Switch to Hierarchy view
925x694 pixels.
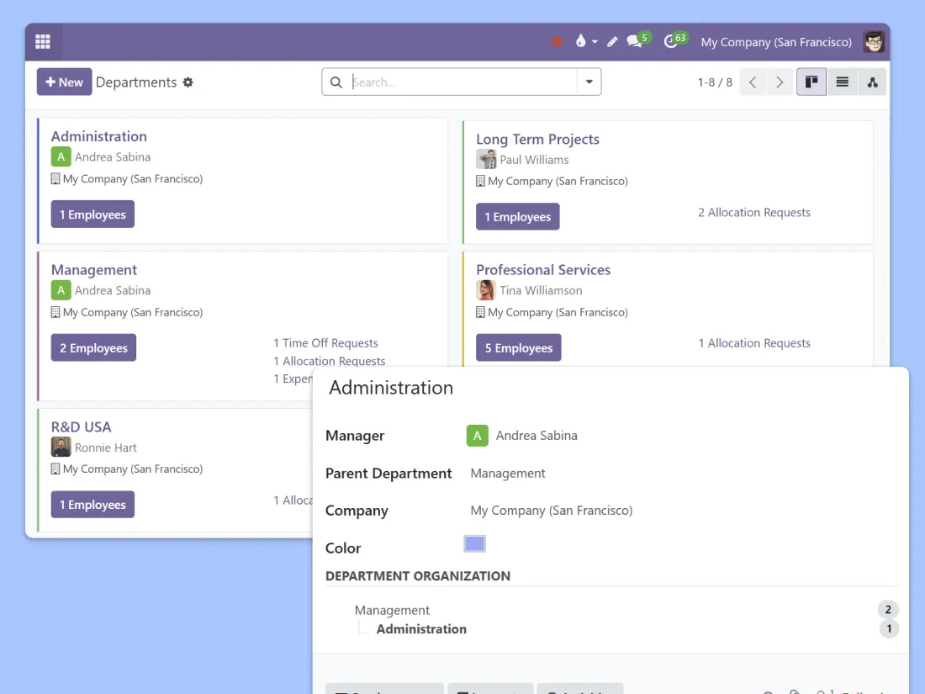(x=872, y=82)
